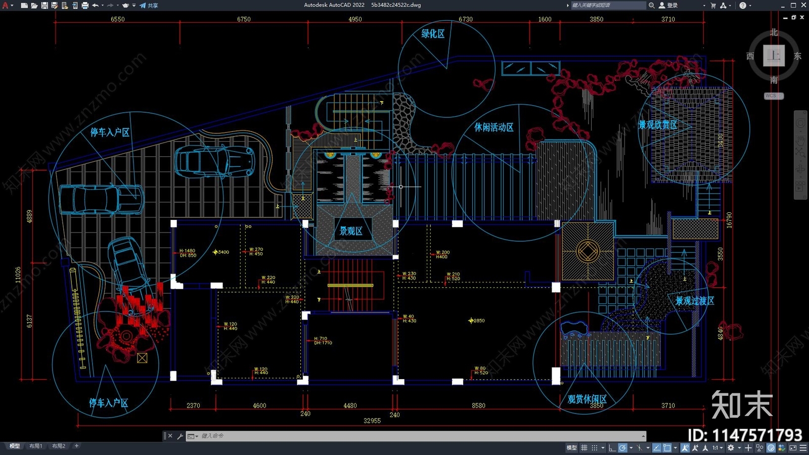Switch to the 模型 (Model) tab
This screenshot has height=455, width=809.
[x=15, y=446]
